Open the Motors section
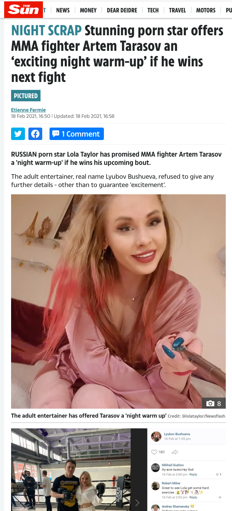 click(206, 10)
